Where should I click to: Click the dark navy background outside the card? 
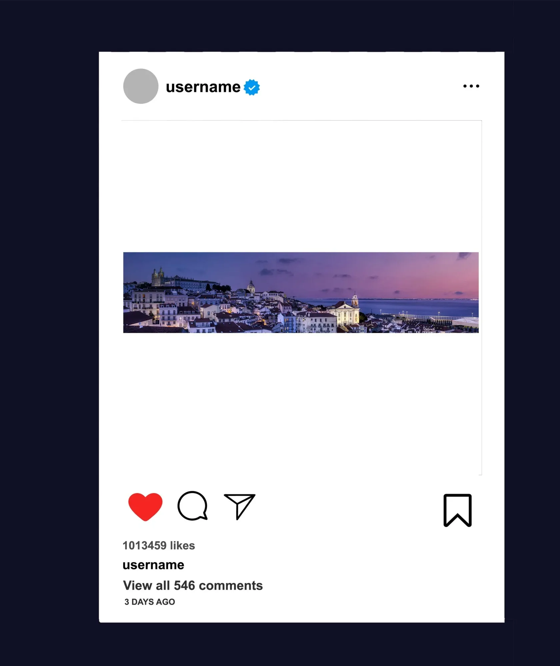coord(49,334)
